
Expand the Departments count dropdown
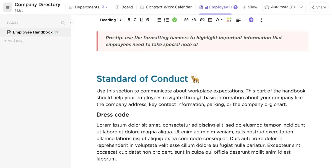point(105,7)
